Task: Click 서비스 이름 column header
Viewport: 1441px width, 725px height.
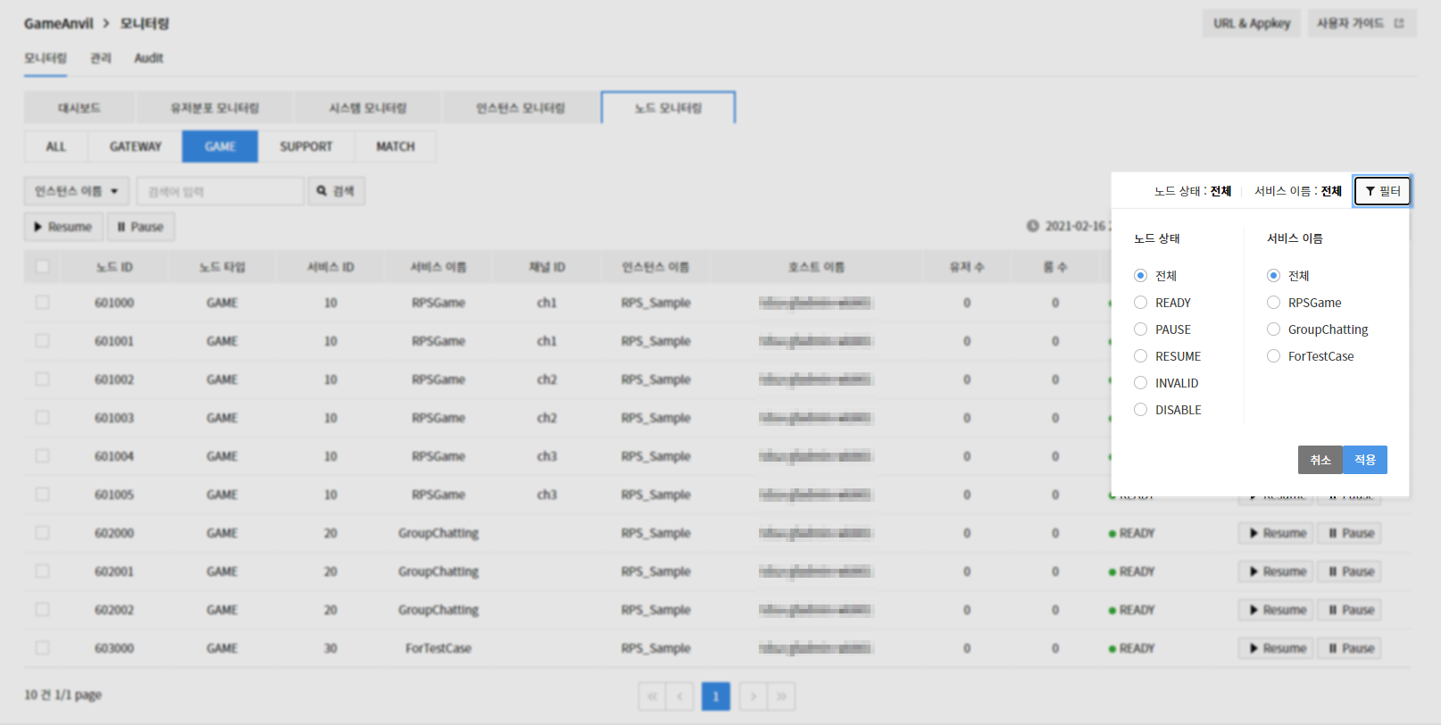Action: point(438,267)
